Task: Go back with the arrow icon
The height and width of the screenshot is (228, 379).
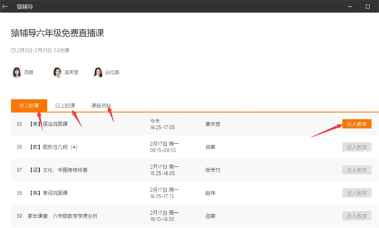Action: click(4, 6)
